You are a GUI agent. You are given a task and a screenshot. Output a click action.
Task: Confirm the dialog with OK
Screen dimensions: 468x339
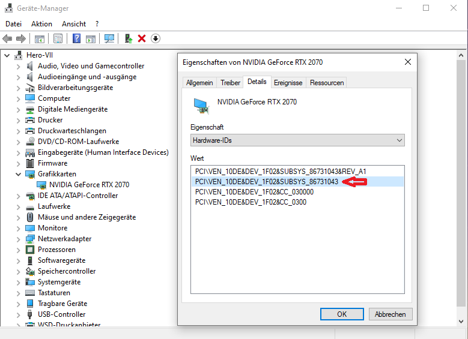coord(342,314)
